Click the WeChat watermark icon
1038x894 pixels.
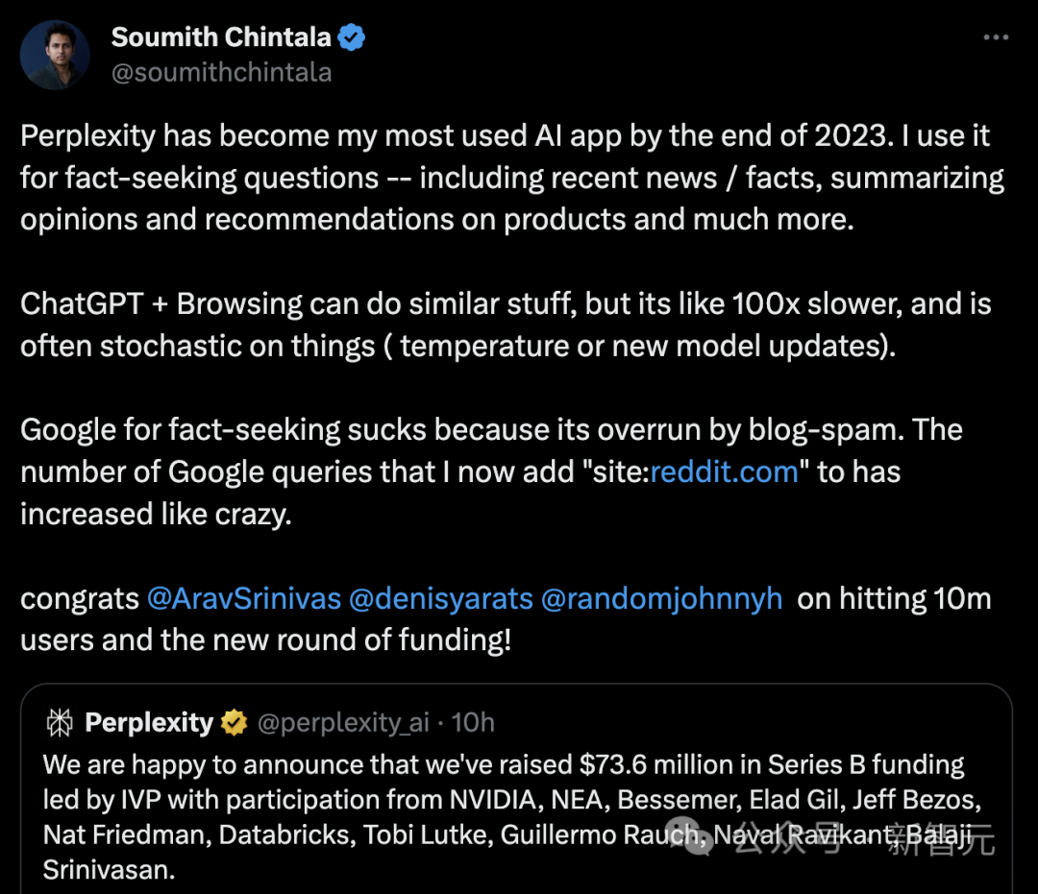point(688,834)
